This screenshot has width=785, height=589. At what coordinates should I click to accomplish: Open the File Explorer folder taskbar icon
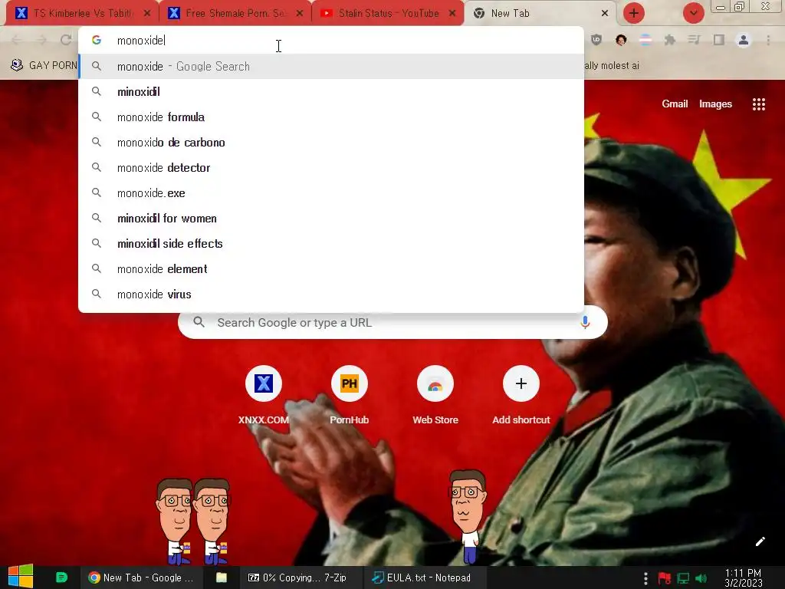222,577
